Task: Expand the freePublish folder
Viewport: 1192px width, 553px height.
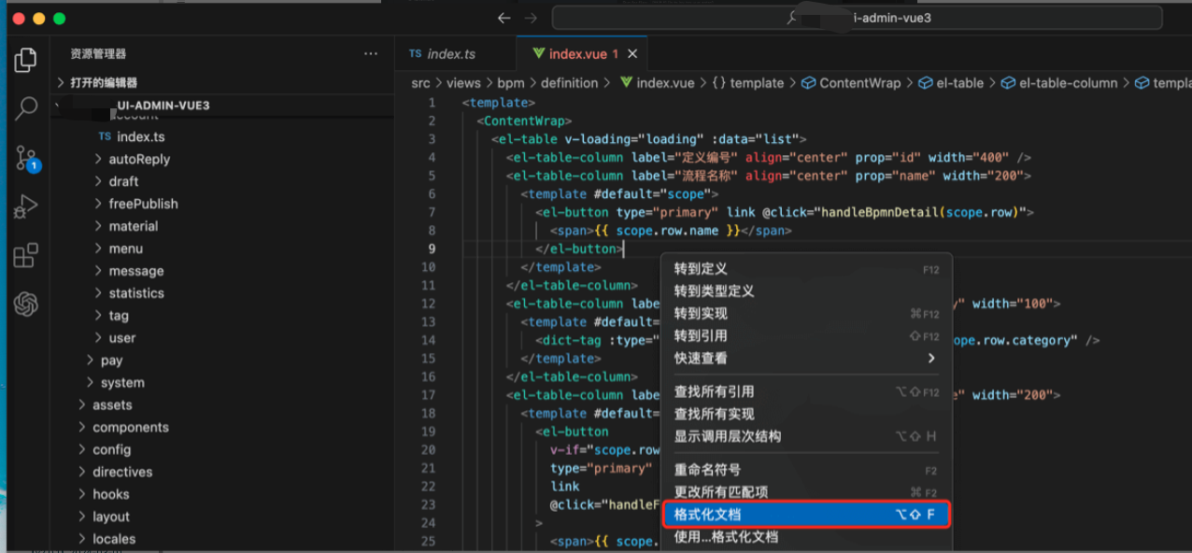Action: point(143,204)
